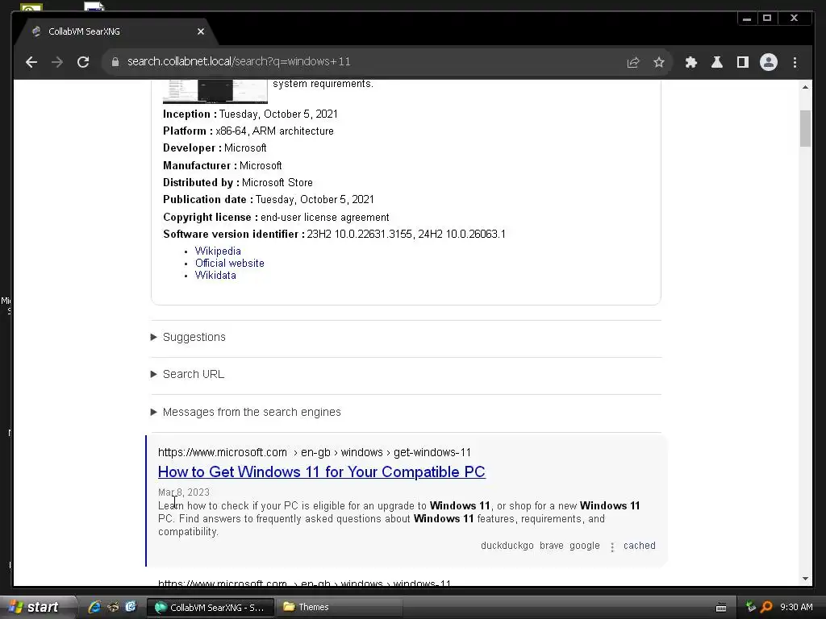Screen dimensions: 826x619
Task: Maximize the Chrome window
Action: 767,19
